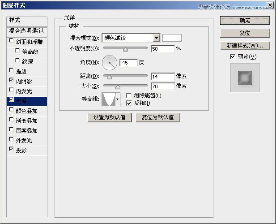Toggle the 预览 checkbox
The height and width of the screenshot is (224, 276).
233,57
